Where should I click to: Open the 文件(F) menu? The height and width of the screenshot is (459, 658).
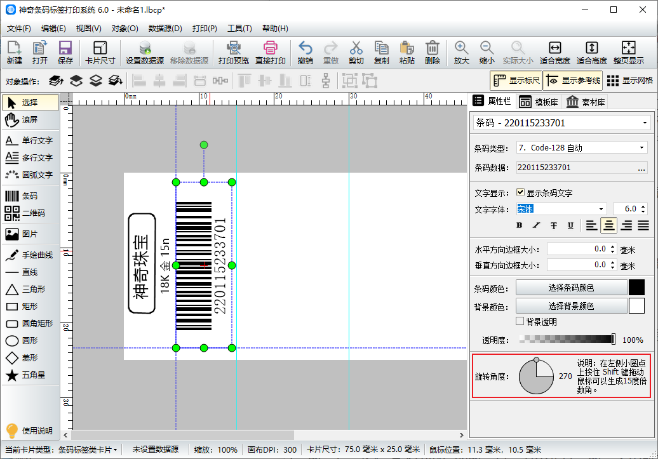pyautogui.click(x=19, y=29)
